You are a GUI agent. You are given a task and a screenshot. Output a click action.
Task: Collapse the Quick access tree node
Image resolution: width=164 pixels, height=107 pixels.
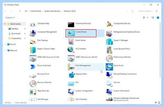[x=5, y=24]
